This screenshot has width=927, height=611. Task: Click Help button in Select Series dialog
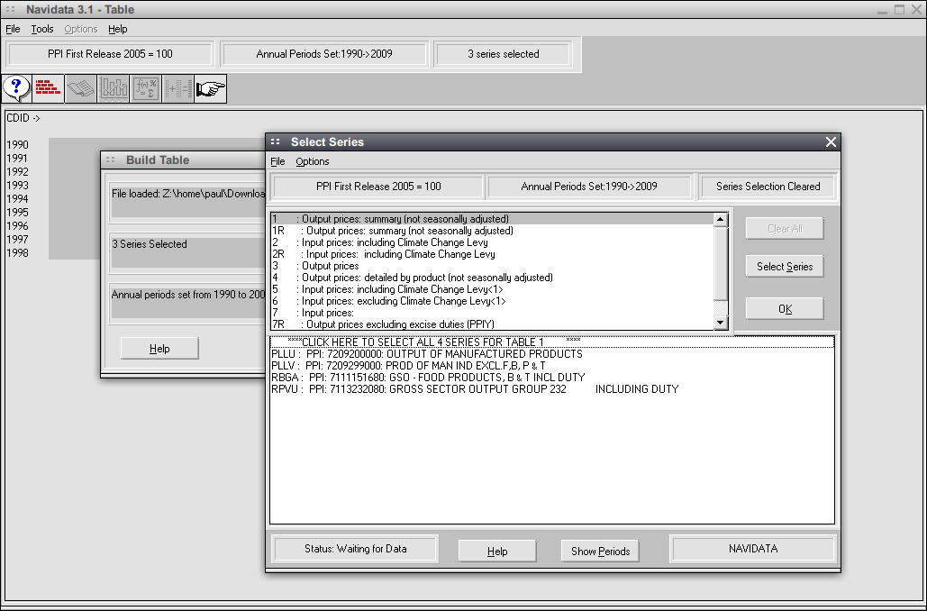(x=497, y=552)
